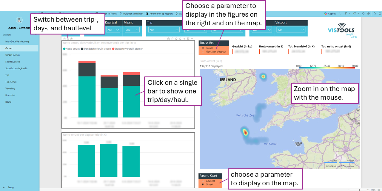
Task: Click the Bruto omzet (in €) card title
Action: point(271,46)
